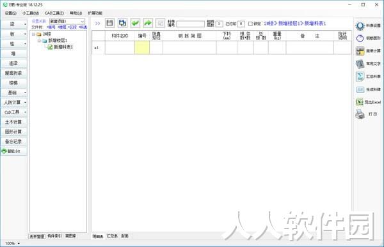Click the 屋面折梁 sidebar button
This screenshot has height=247, width=384.
(x=13, y=73)
